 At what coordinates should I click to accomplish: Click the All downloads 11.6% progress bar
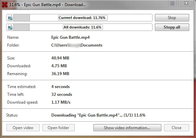point(79,27)
